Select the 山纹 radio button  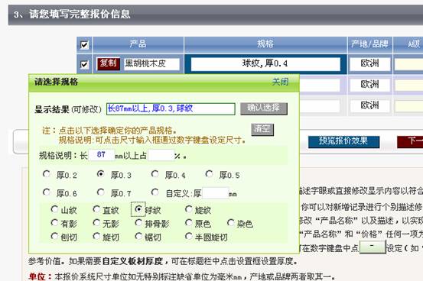coord(54,208)
